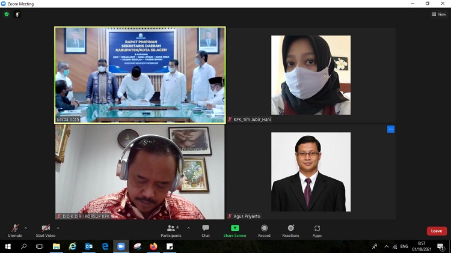
Task: Open the Participants panel
Action: pos(171,231)
